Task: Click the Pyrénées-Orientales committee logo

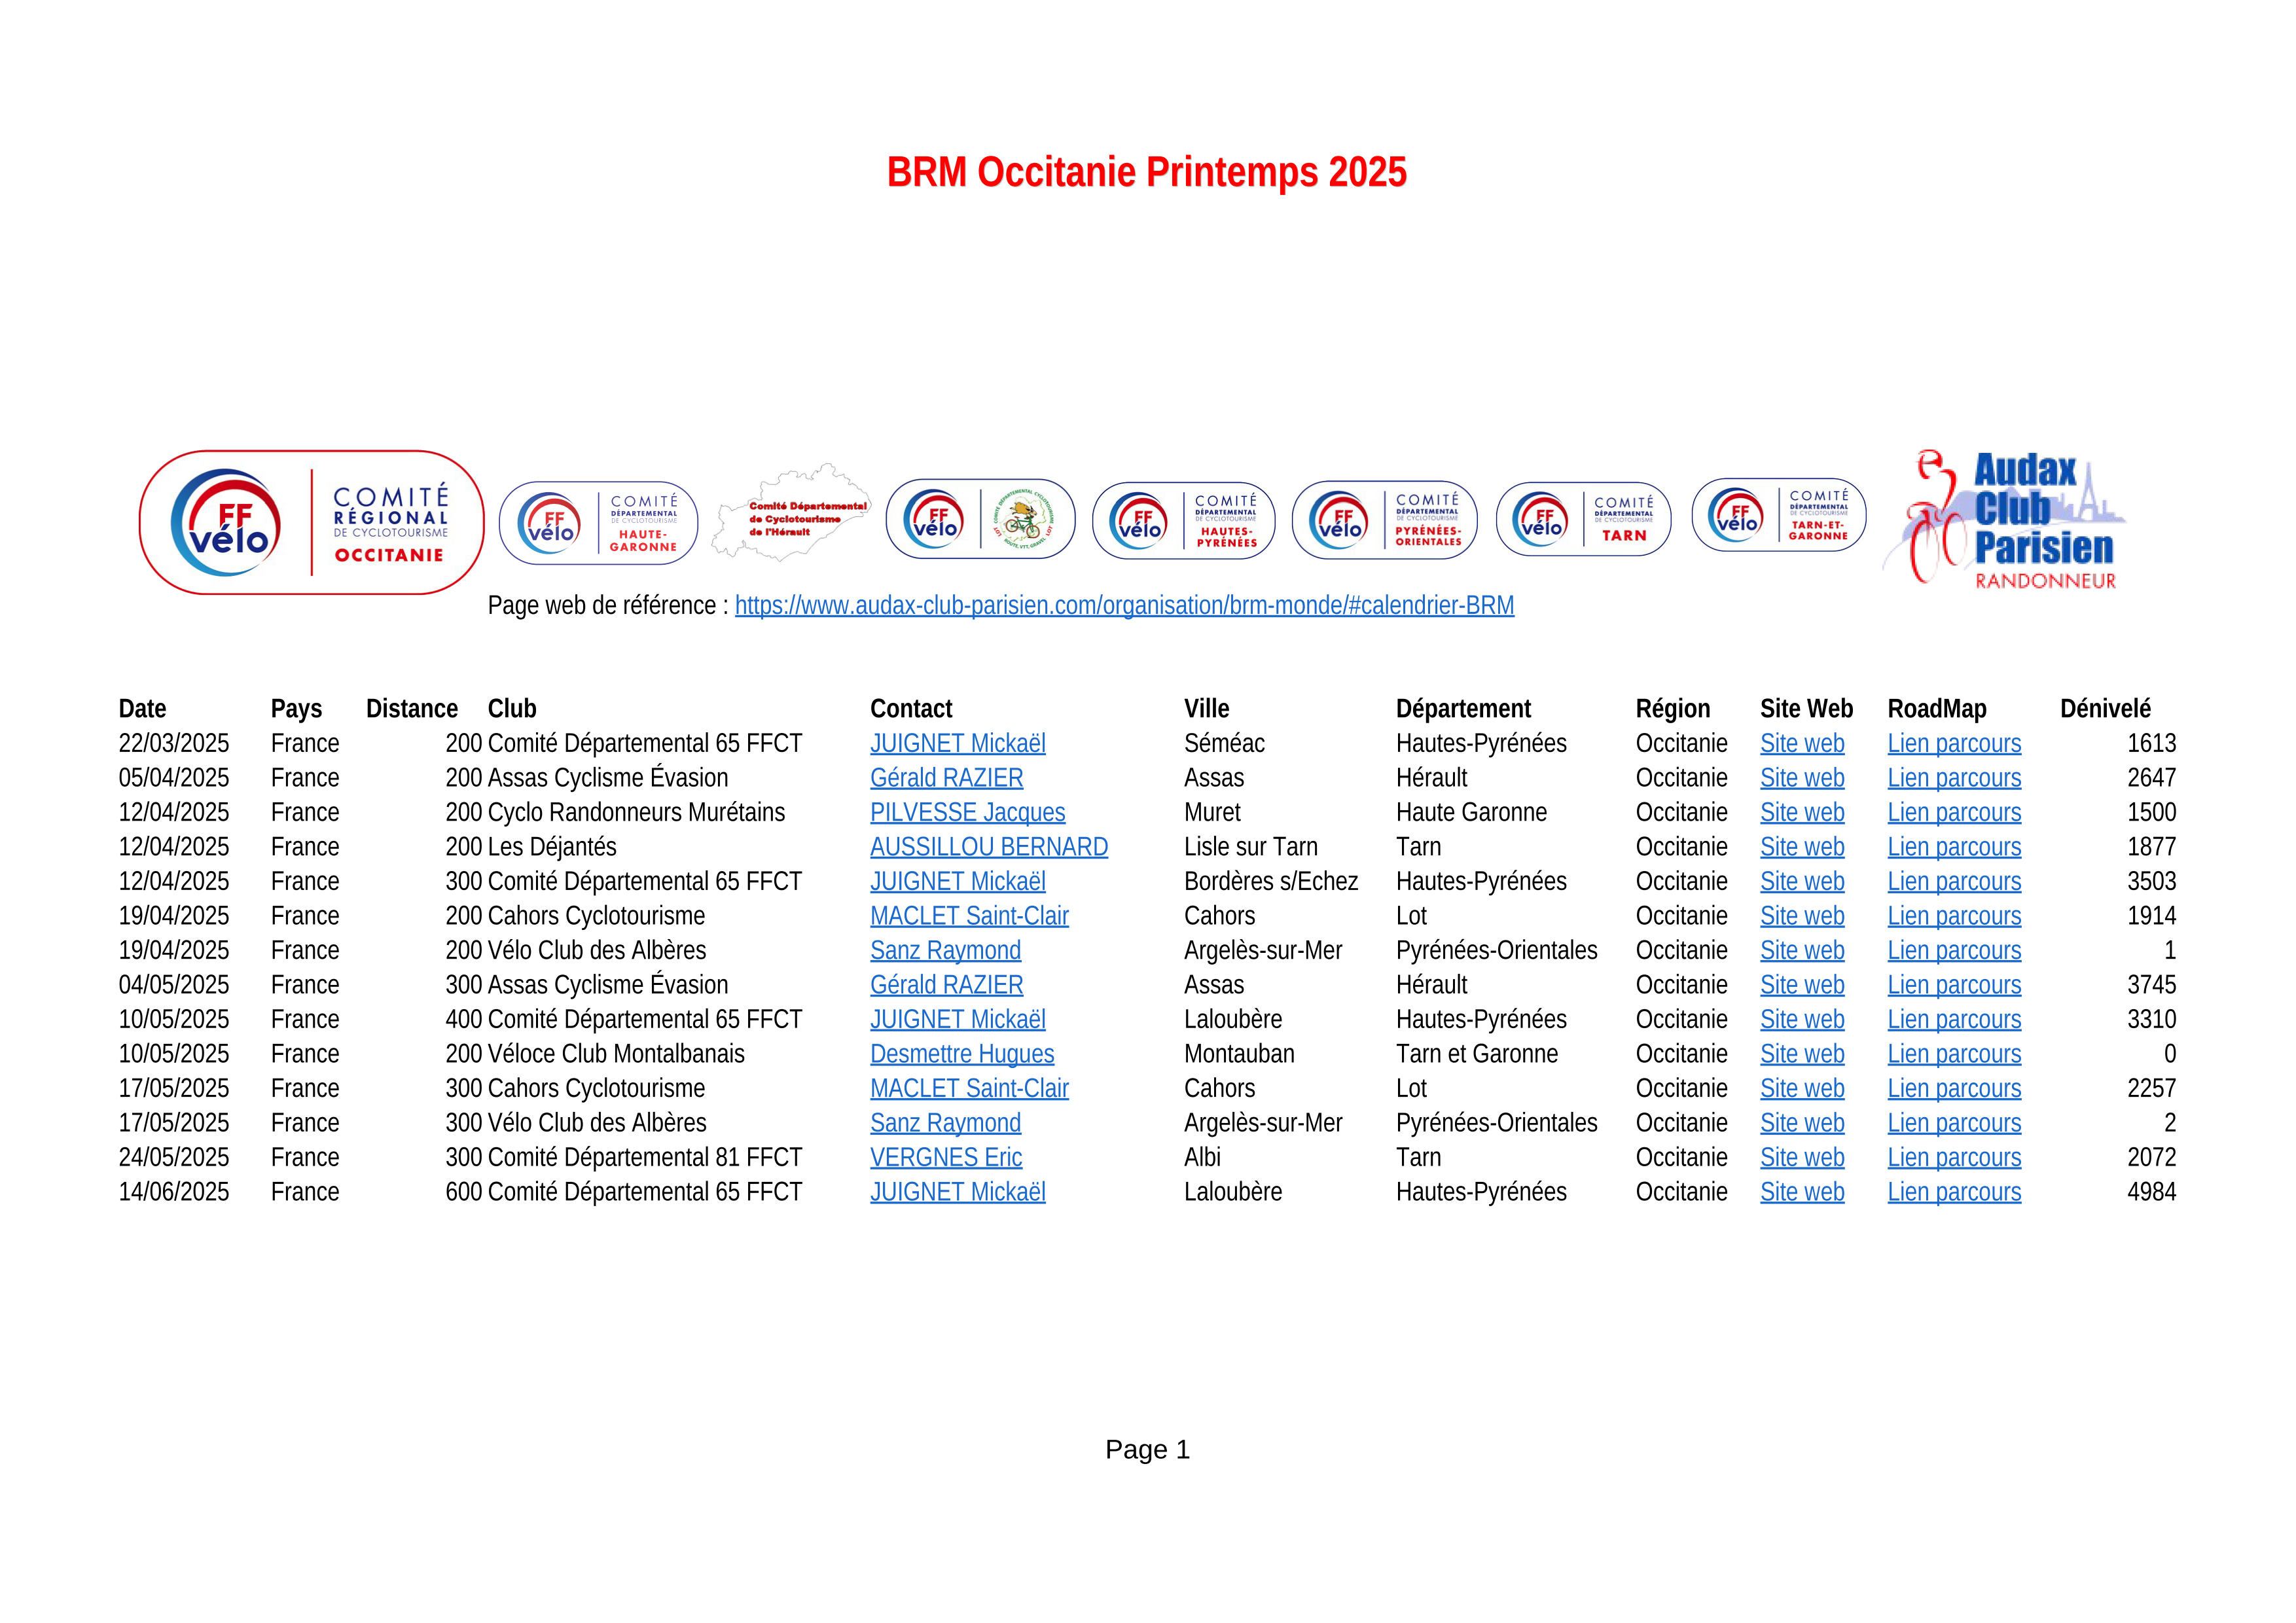Action: 1384,520
